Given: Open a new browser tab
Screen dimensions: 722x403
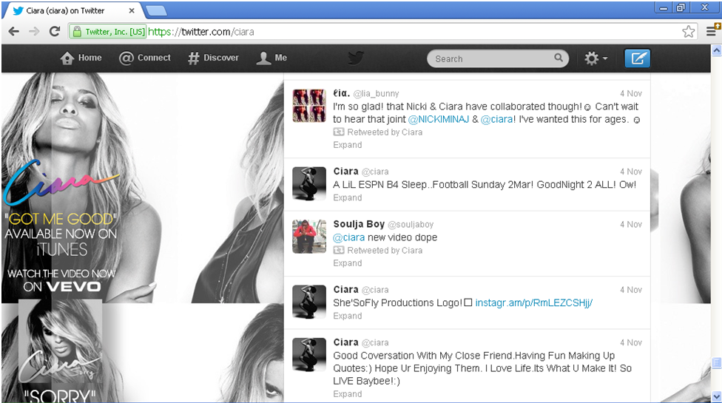Looking at the screenshot, I should coord(156,10).
